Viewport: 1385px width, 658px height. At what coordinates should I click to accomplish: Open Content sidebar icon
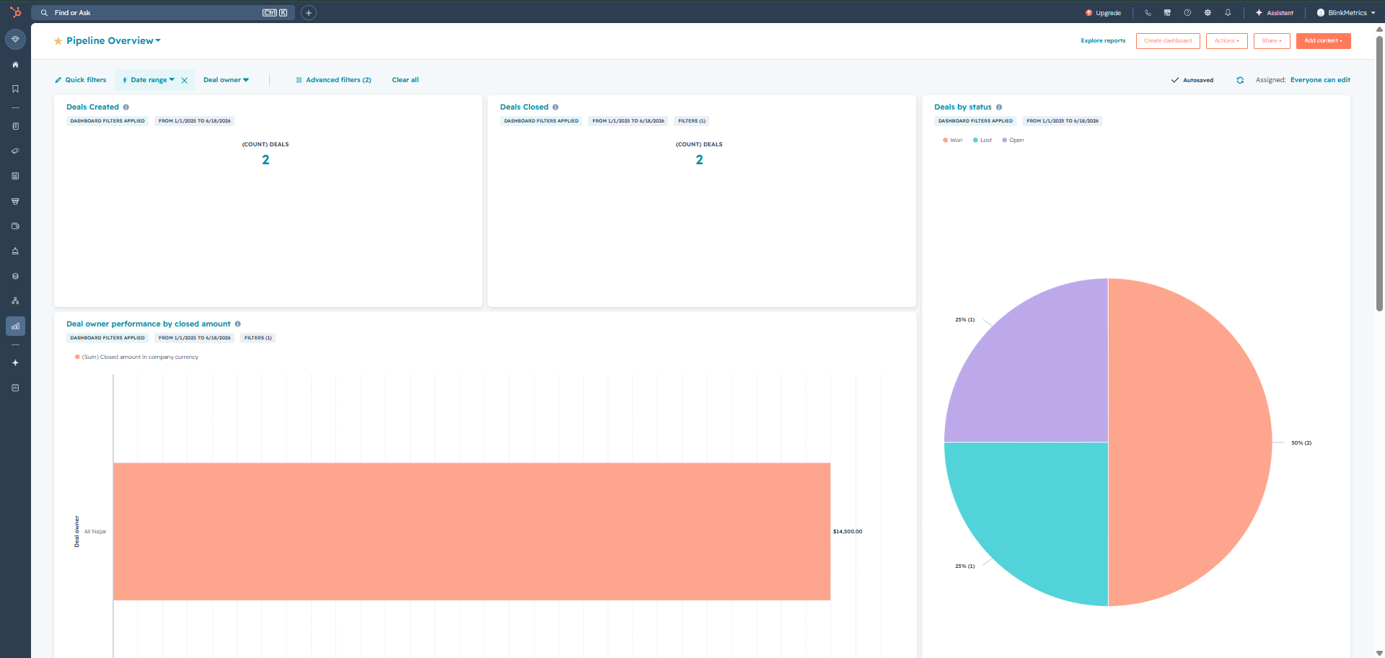coord(15,176)
